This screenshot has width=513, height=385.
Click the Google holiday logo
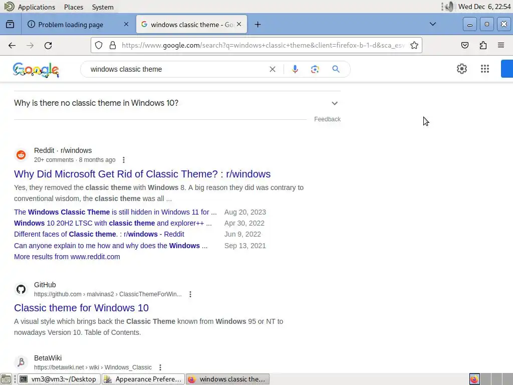(36, 70)
